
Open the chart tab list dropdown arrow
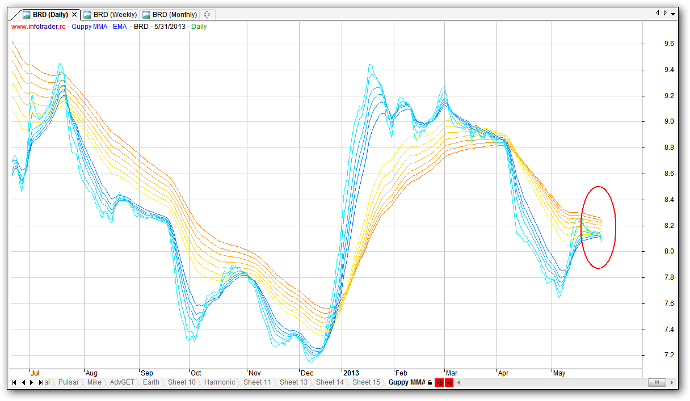(673, 14)
